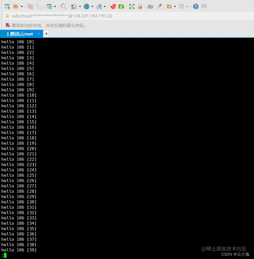254x259 pixels.
Task: Expand the folder-plus dropdown arrow
Action: [175, 7]
